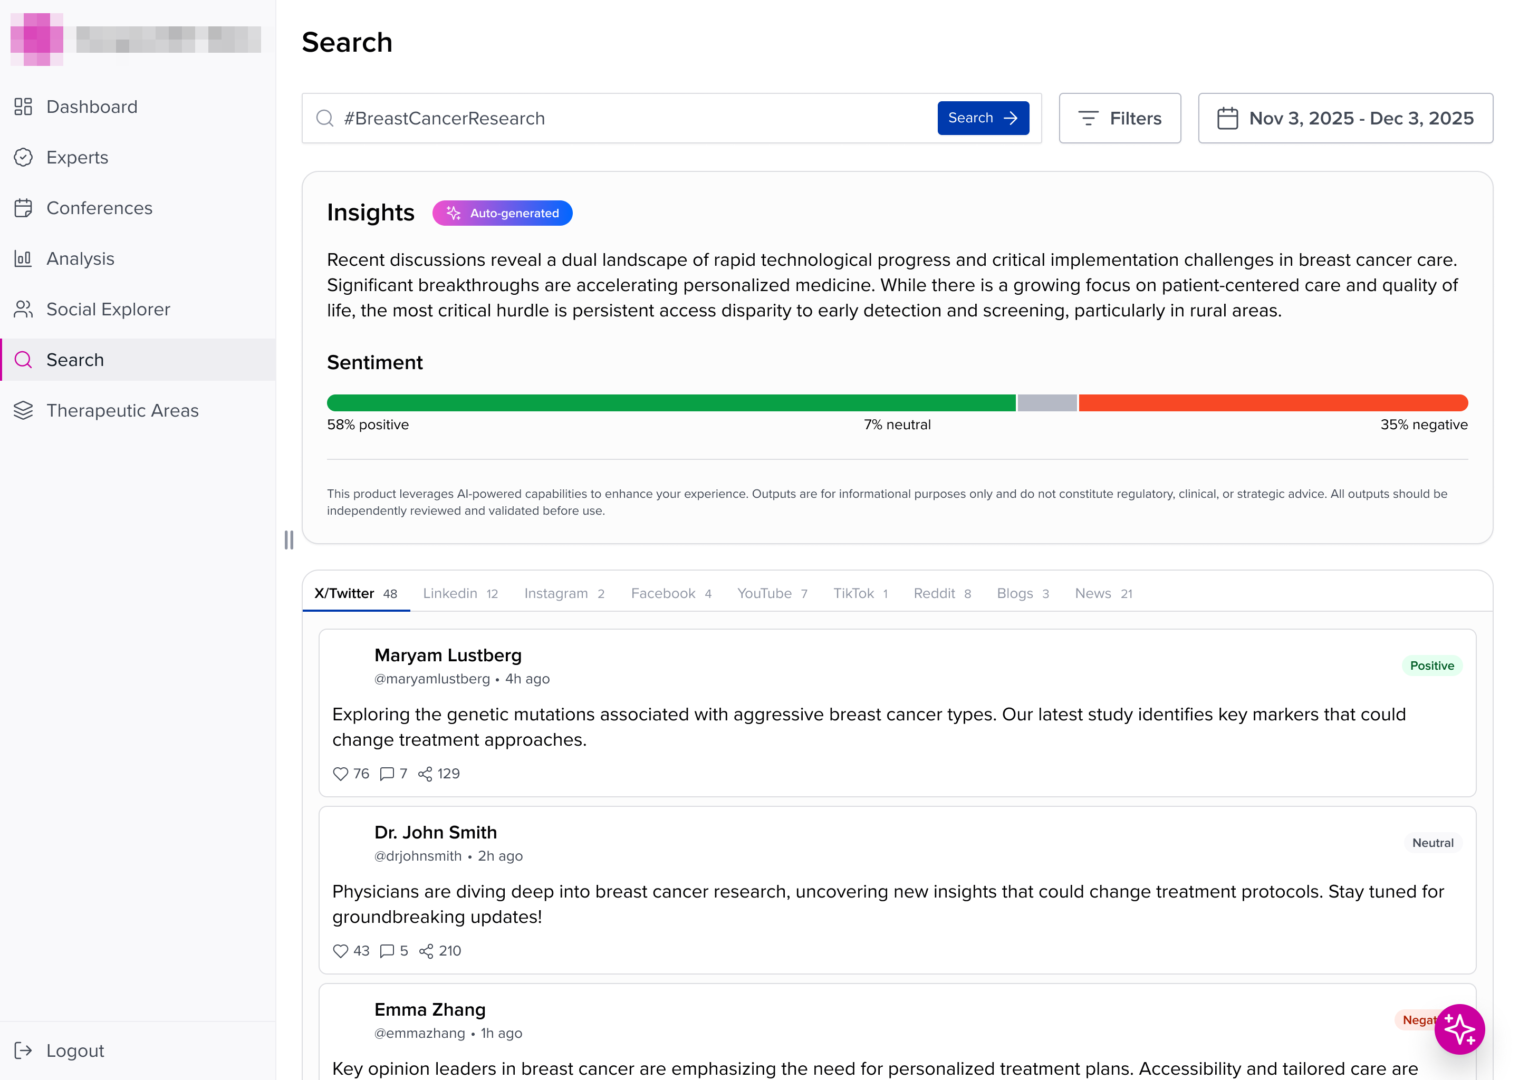
Task: Switch to the Linkedin tab
Action: (x=460, y=593)
